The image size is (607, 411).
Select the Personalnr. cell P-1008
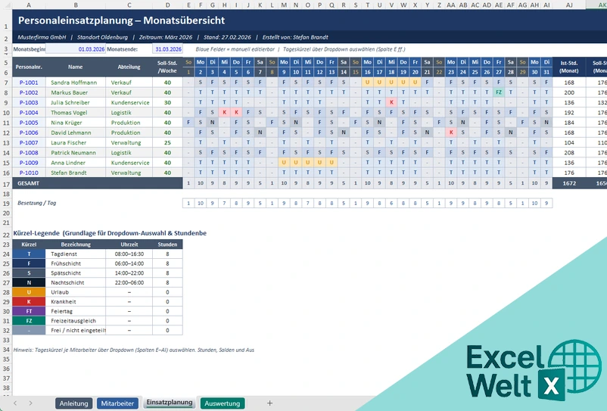pyautogui.click(x=29, y=153)
